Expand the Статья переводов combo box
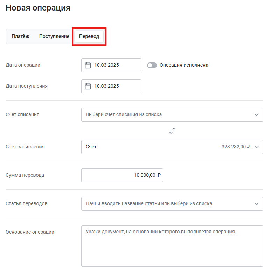 [x=172, y=204]
